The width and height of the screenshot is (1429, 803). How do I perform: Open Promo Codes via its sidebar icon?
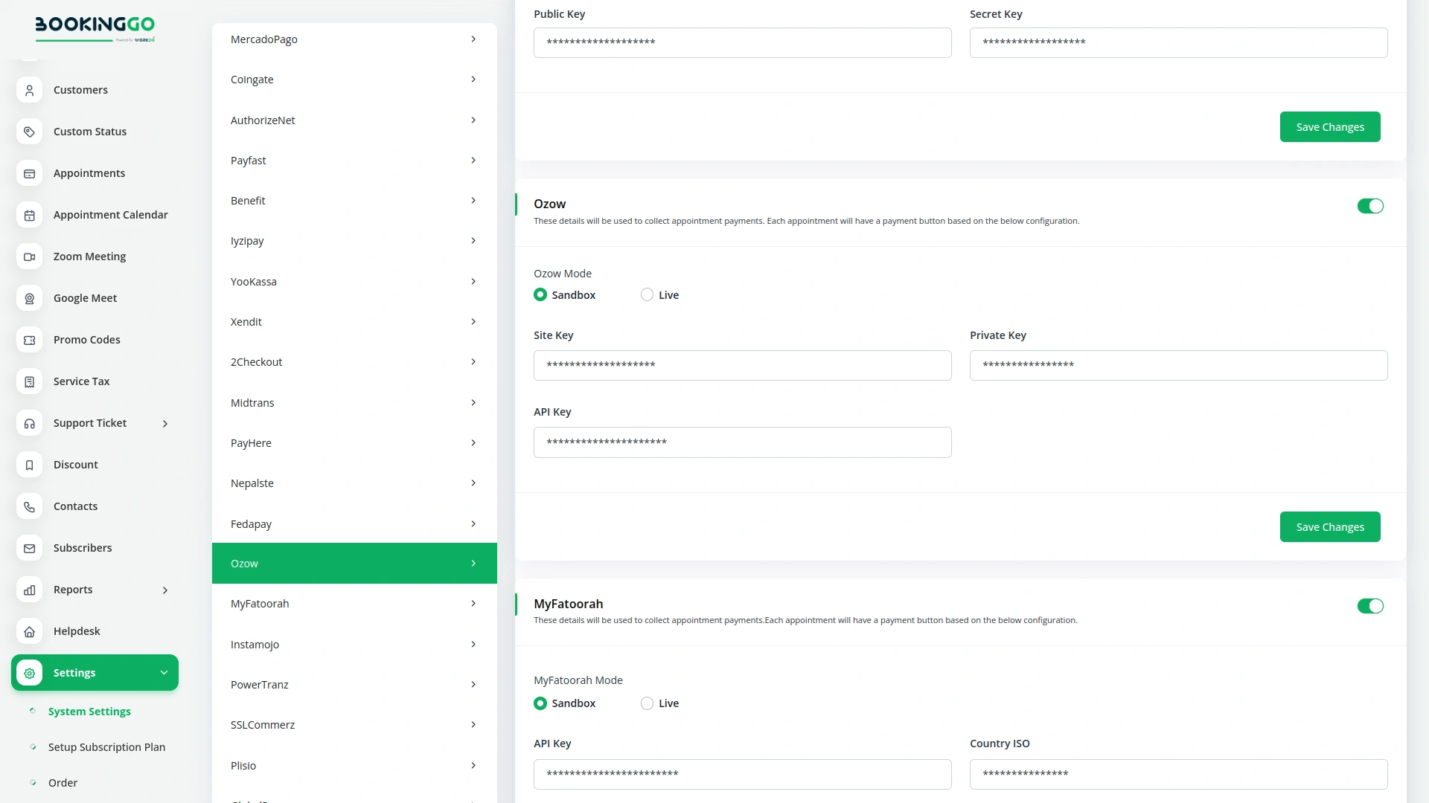coord(28,340)
